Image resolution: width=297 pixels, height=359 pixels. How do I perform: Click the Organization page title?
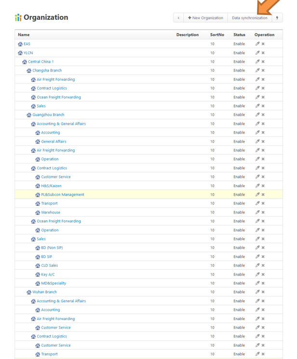(46, 17)
